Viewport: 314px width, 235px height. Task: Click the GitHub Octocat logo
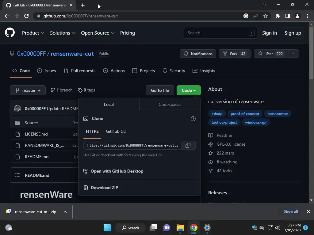[10, 32]
